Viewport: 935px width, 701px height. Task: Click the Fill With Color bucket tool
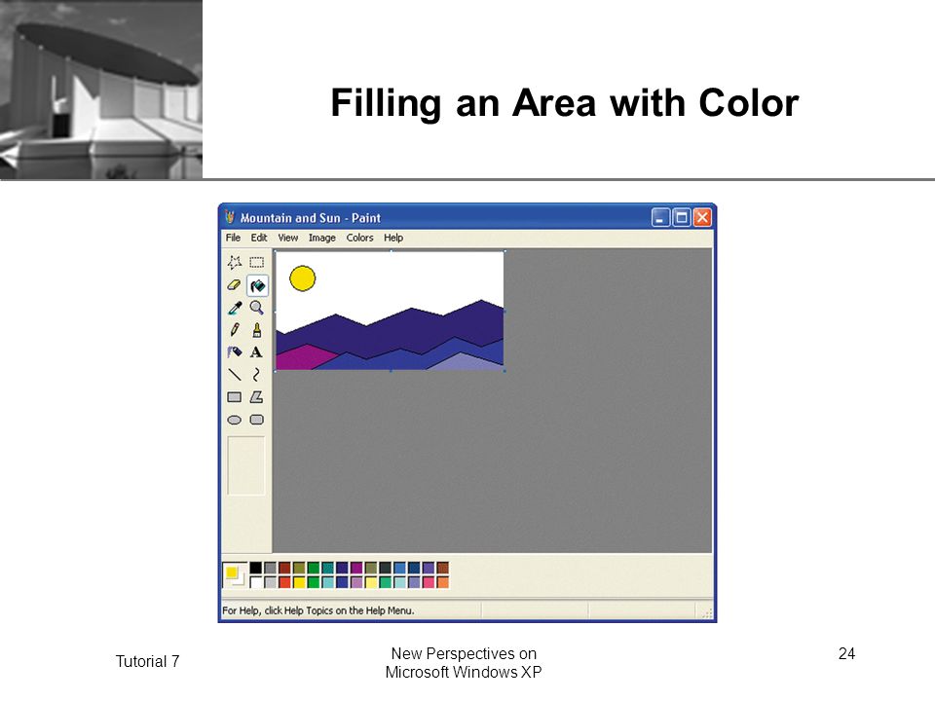(257, 285)
